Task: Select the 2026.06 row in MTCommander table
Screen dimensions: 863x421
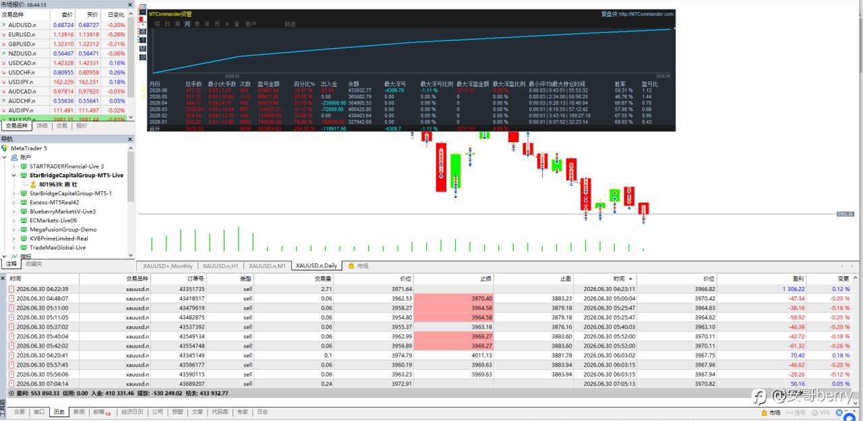Action: 411,90
